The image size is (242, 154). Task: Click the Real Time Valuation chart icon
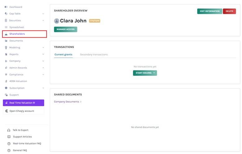(6, 103)
